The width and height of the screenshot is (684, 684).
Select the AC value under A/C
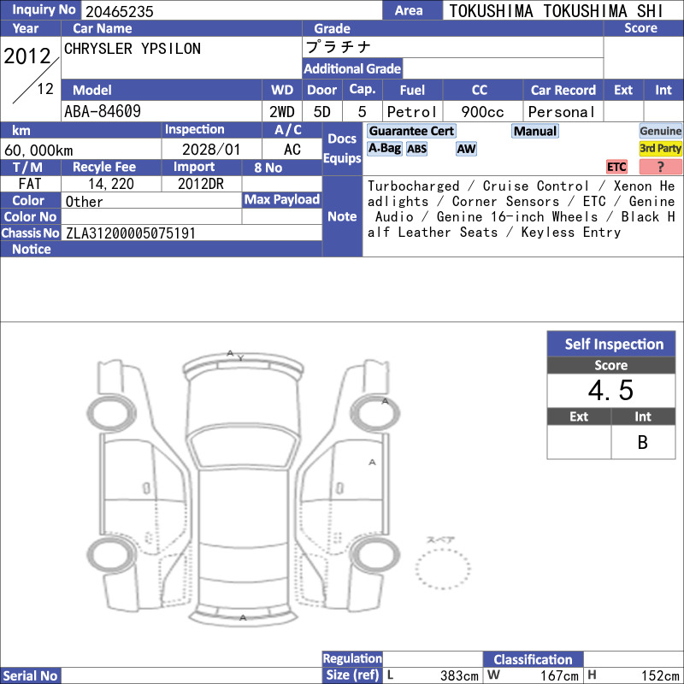coord(292,149)
